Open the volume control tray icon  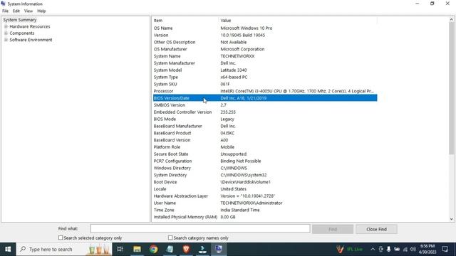pos(413,249)
